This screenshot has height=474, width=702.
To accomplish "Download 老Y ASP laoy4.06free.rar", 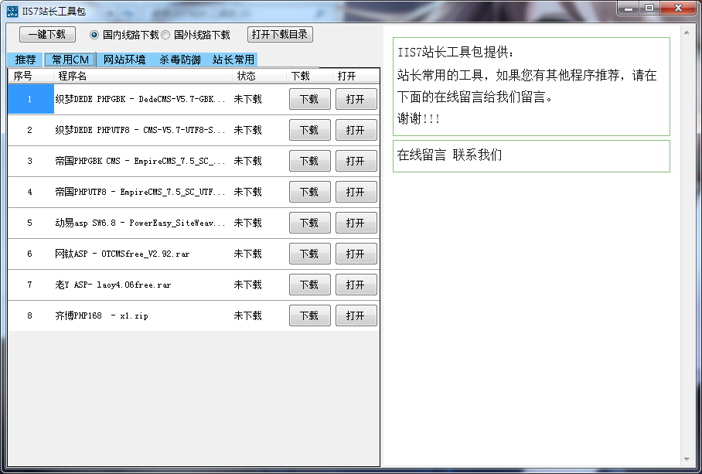I will (x=309, y=285).
